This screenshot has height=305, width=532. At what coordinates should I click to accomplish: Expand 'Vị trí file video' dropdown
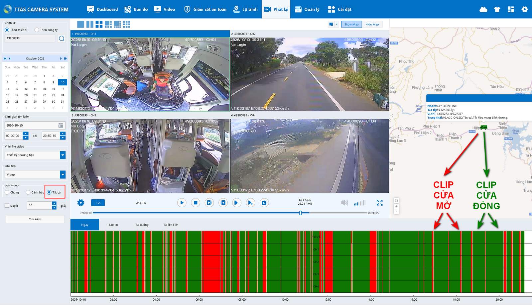[63, 155]
